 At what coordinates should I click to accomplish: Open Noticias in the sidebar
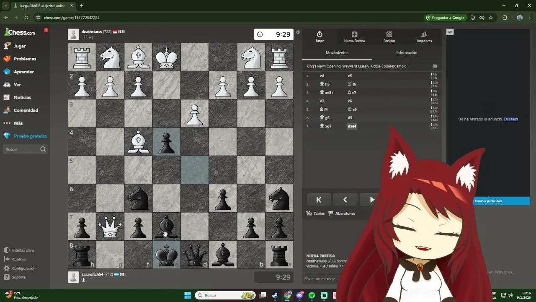pos(22,97)
